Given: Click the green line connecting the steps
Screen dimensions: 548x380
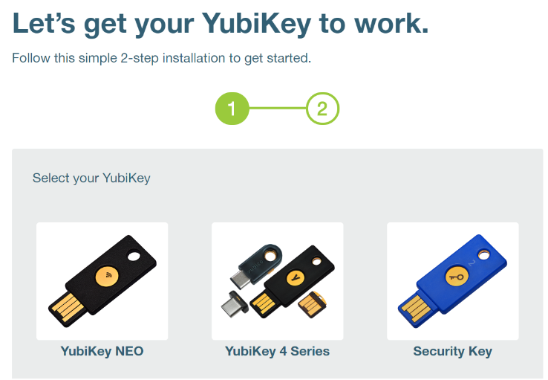Looking at the screenshot, I should [278, 108].
